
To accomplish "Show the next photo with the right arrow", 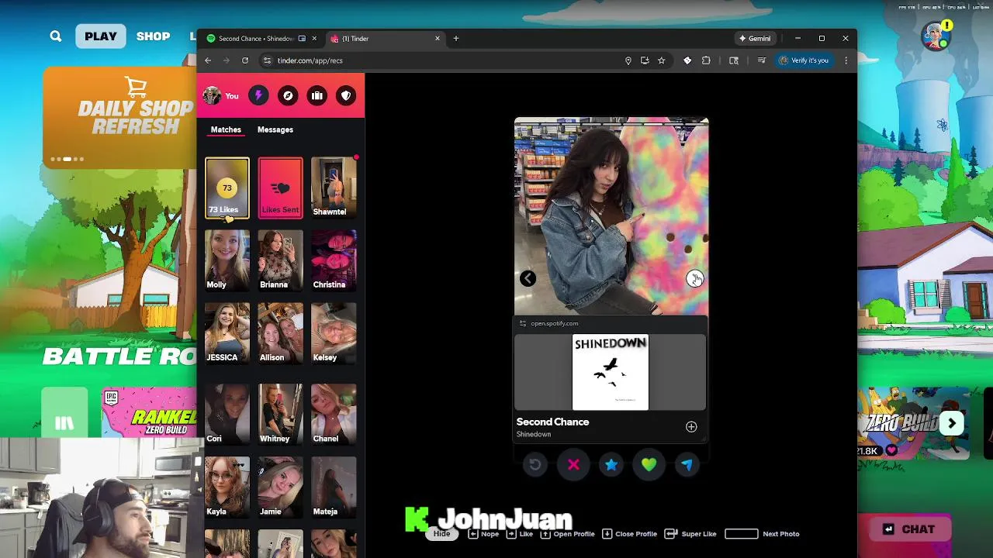I will (695, 278).
